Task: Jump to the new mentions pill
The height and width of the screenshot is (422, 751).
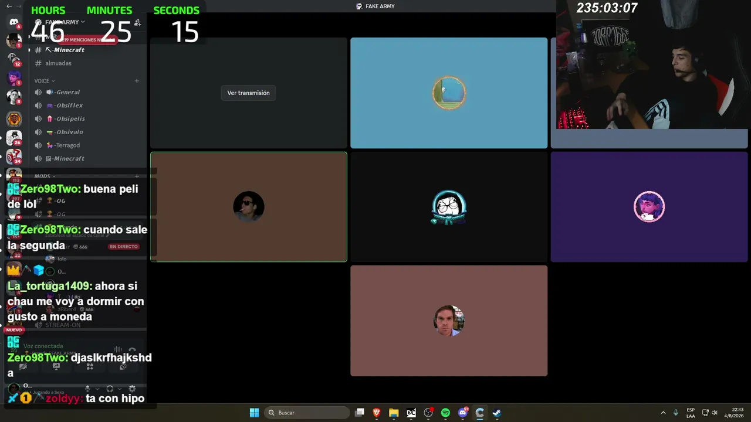Action: click(x=87, y=39)
